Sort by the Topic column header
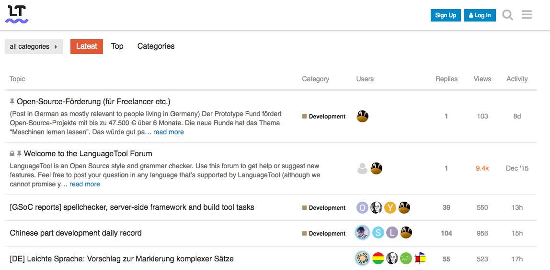The height and width of the screenshot is (270, 550). coord(17,79)
